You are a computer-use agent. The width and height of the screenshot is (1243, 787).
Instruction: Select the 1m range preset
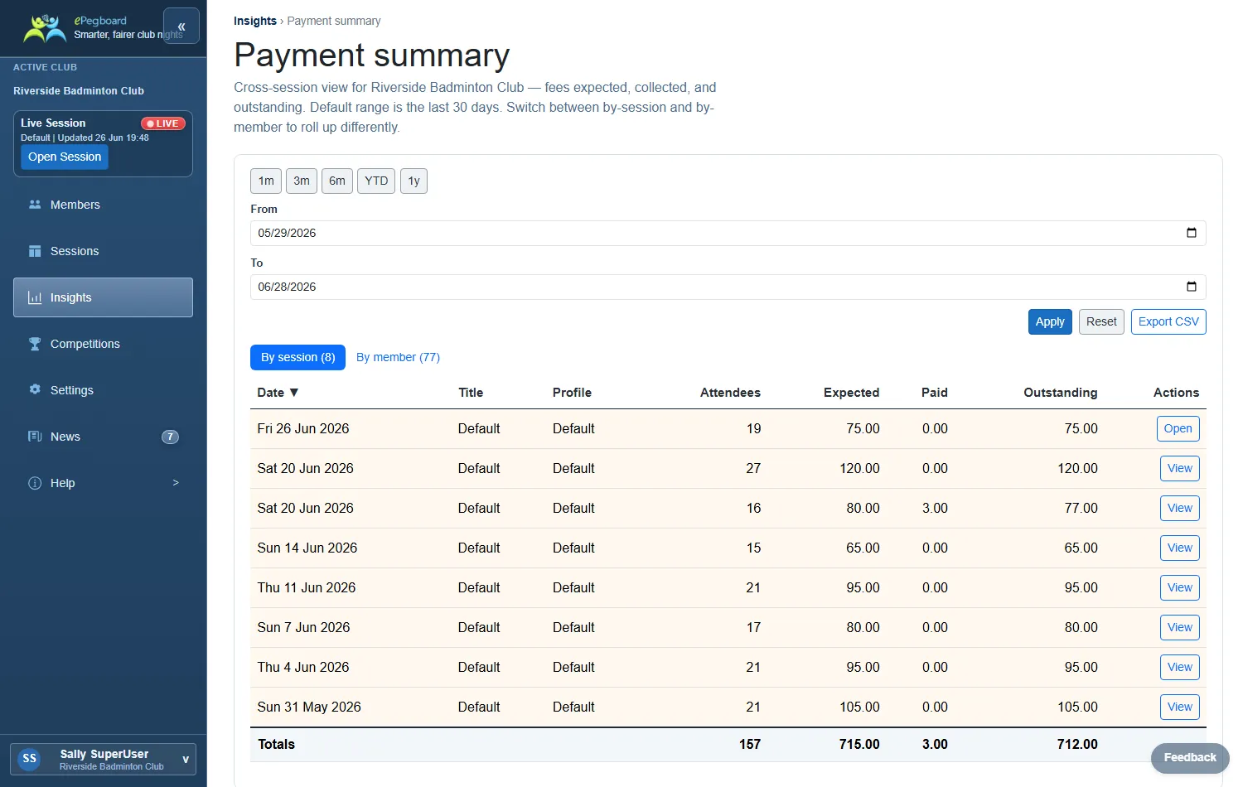click(x=266, y=181)
